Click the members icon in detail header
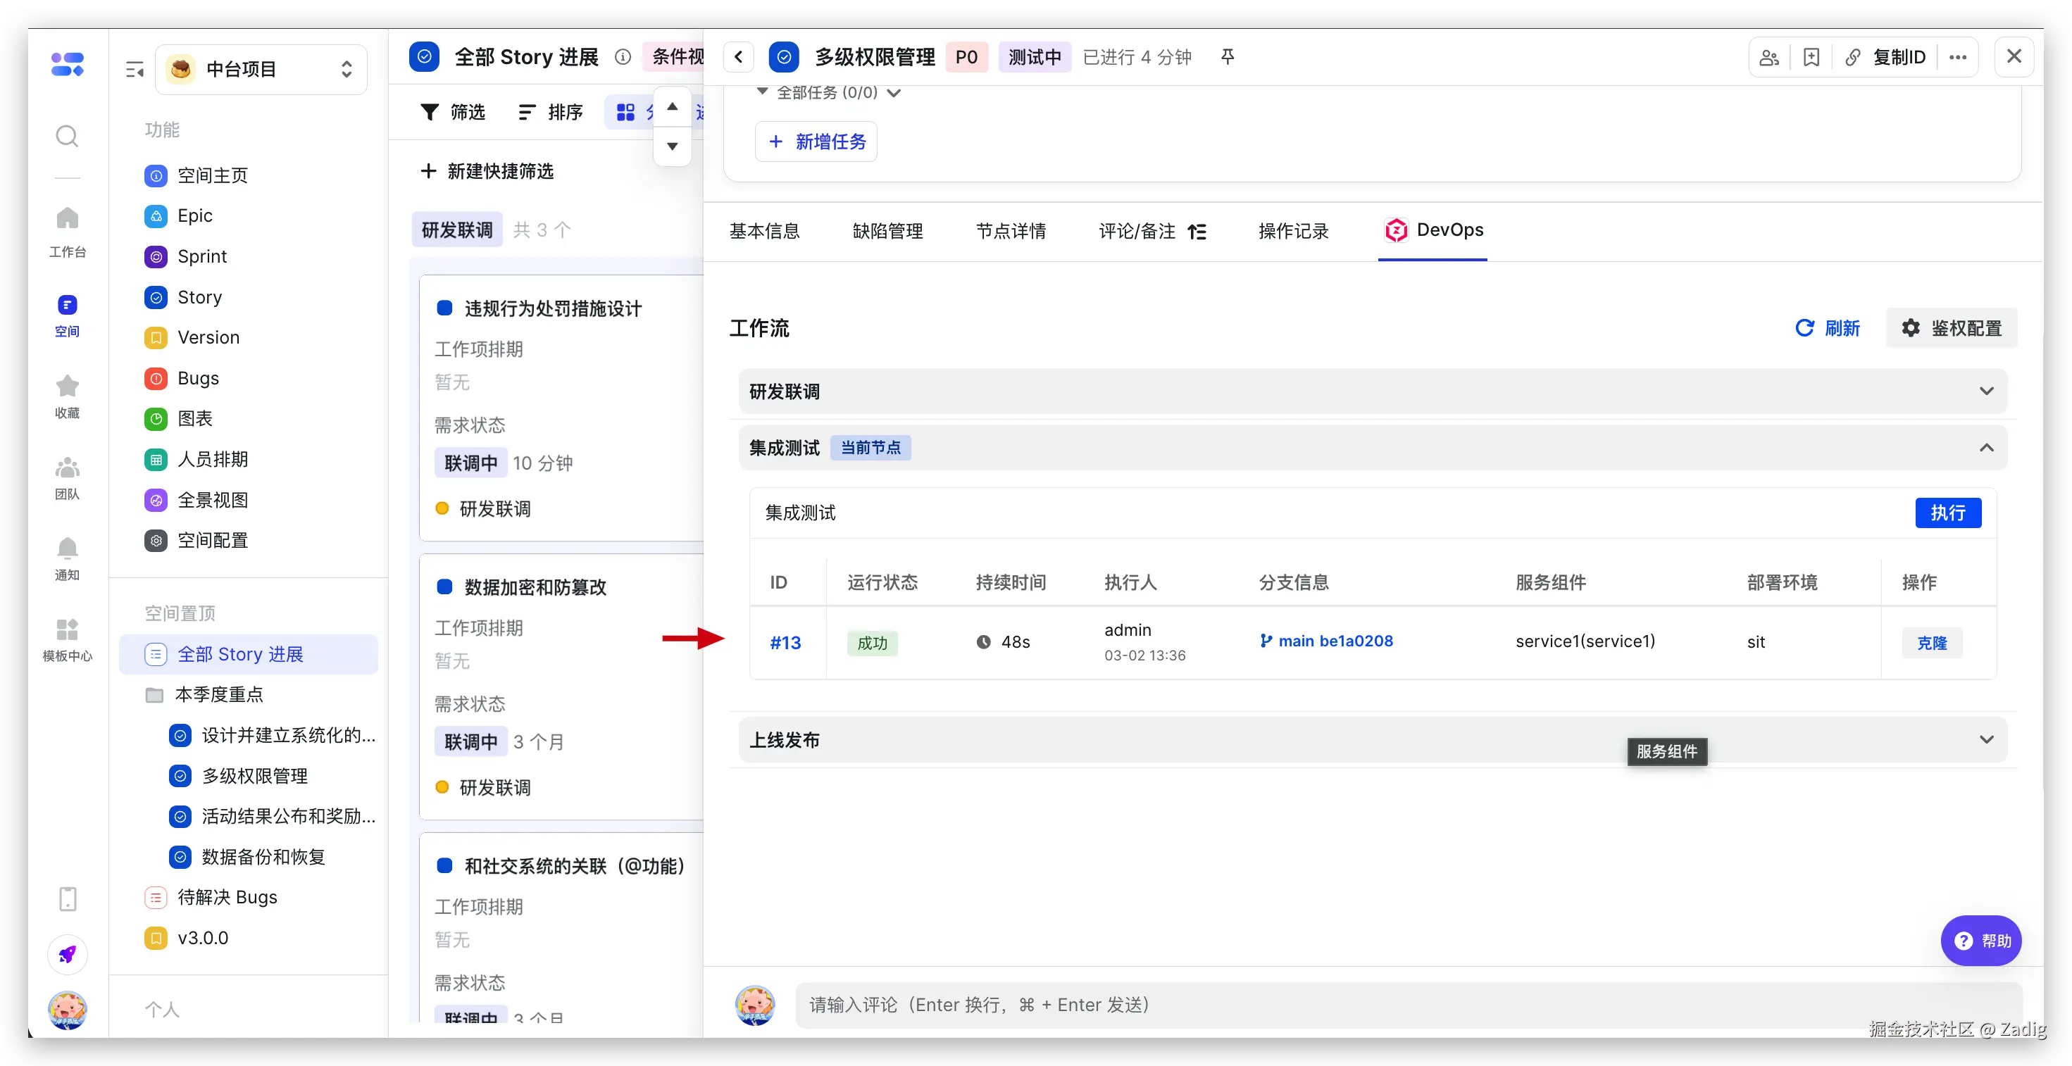Viewport: 2072px width, 1066px height. (x=1768, y=57)
